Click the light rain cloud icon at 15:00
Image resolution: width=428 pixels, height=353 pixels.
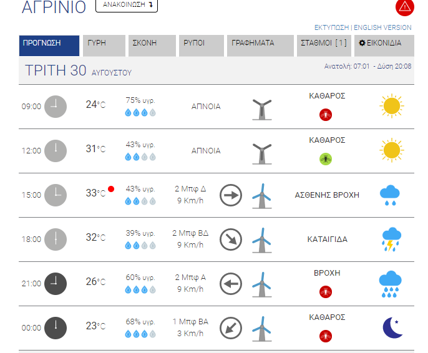(391, 195)
